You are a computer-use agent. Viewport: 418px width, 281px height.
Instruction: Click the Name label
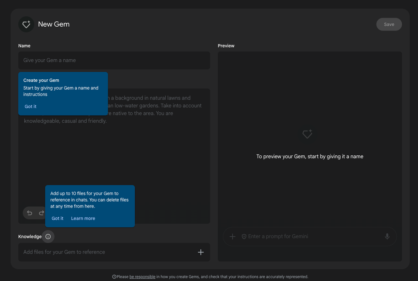(x=24, y=46)
